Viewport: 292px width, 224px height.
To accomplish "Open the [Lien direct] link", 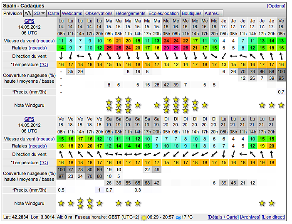I will [273, 217].
